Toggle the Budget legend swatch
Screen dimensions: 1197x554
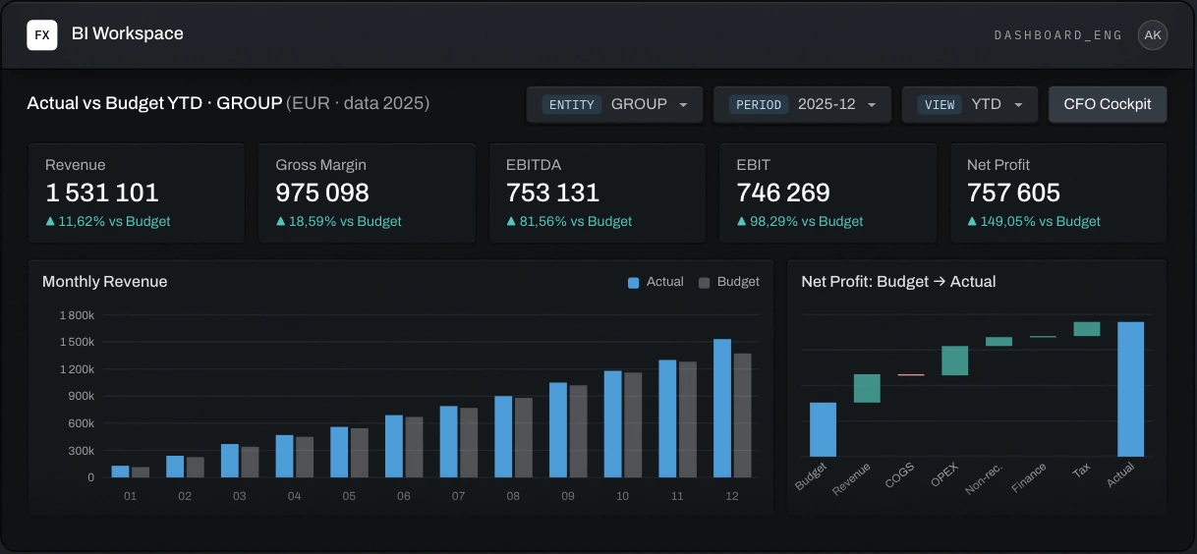pyautogui.click(x=704, y=283)
